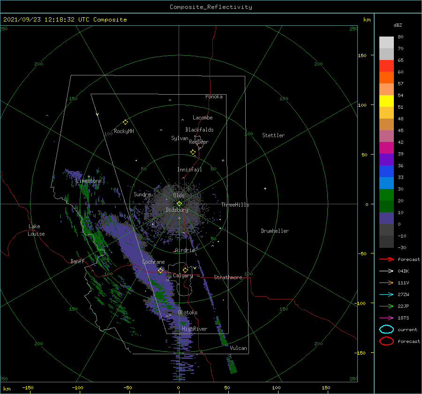Pick the slate-purple swatch between 10 and 0 dBZ
The image size is (422, 394).
tap(386, 218)
